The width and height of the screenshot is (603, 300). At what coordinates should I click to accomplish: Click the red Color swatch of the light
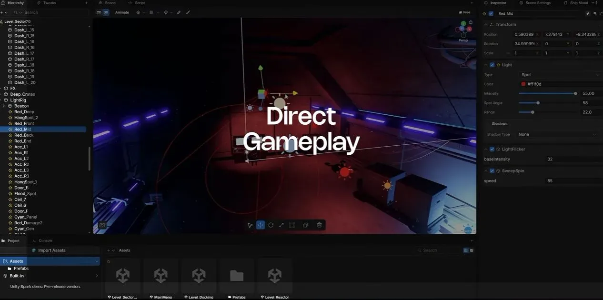tap(523, 84)
